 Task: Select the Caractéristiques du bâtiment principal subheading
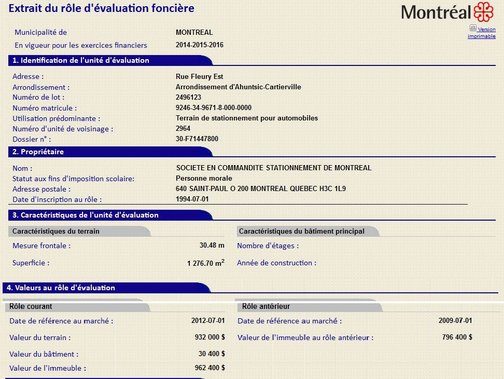coord(301,231)
